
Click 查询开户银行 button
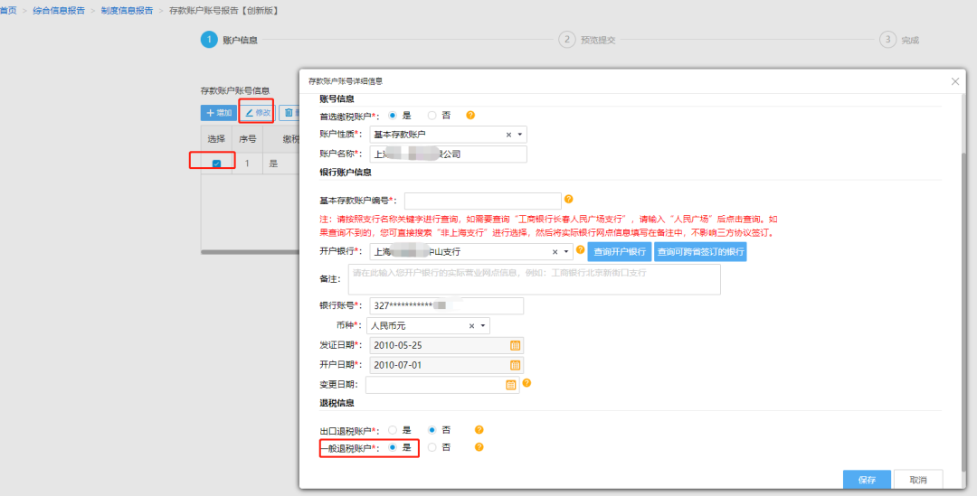[x=620, y=252]
